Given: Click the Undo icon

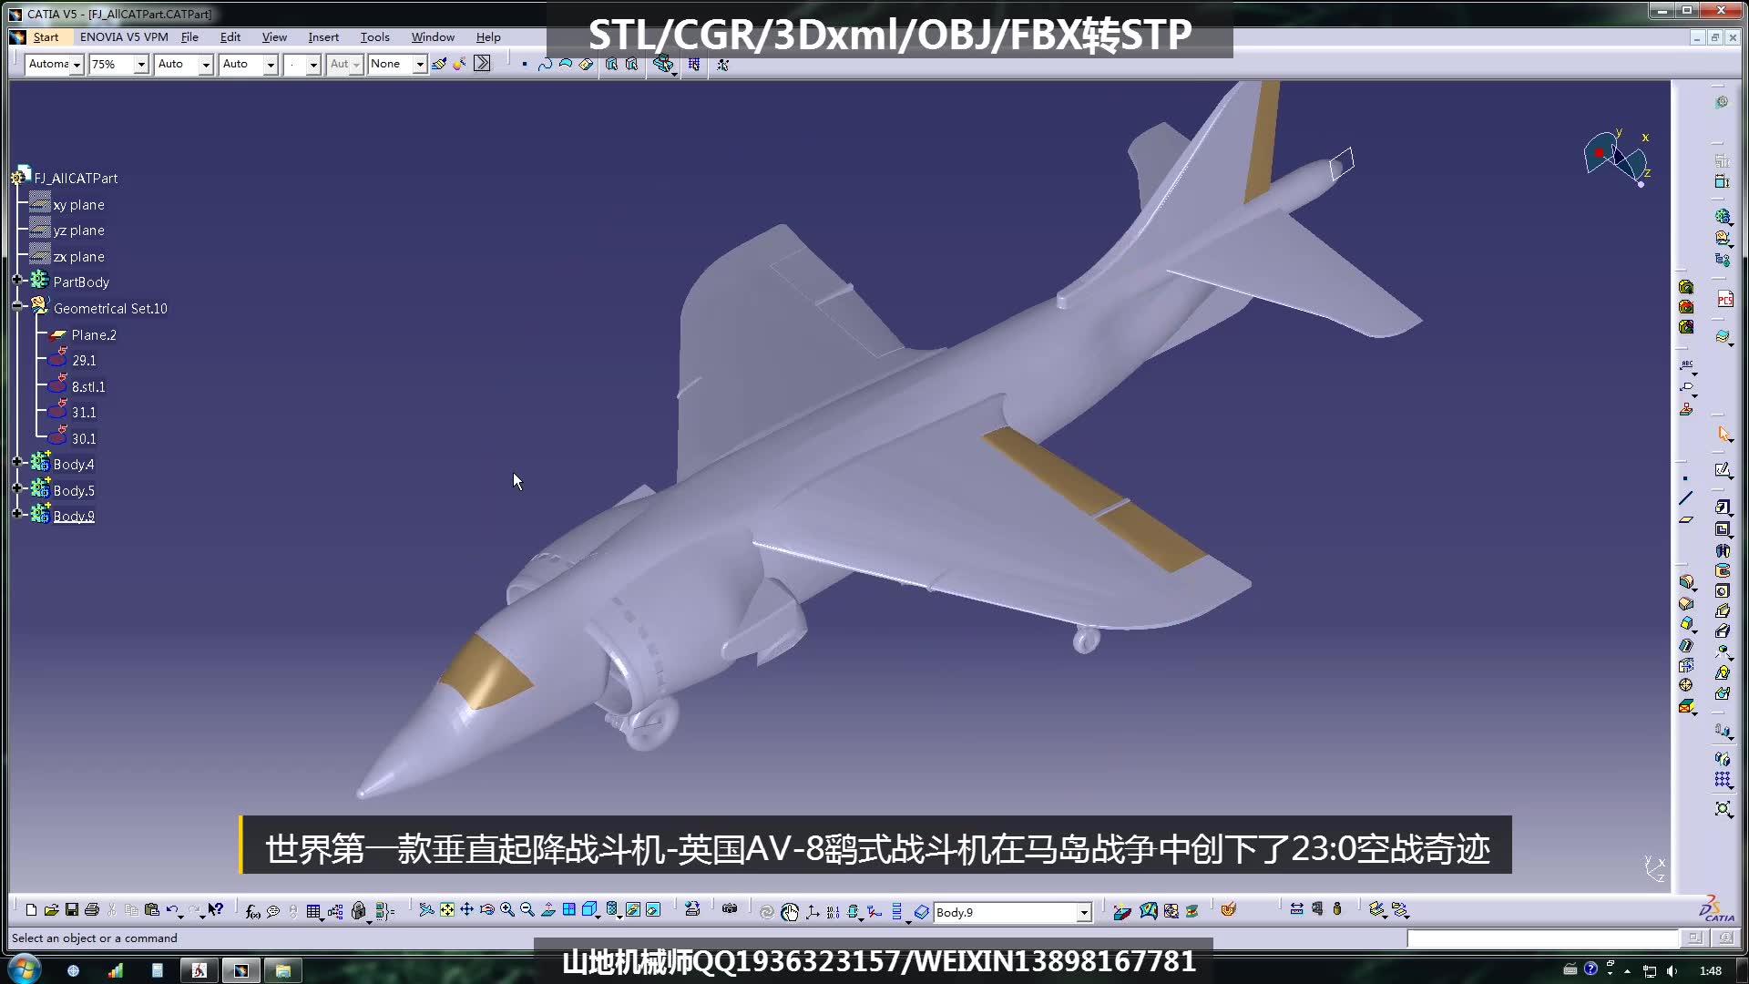Looking at the screenshot, I should (171, 911).
